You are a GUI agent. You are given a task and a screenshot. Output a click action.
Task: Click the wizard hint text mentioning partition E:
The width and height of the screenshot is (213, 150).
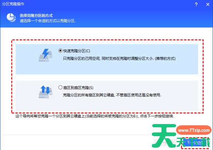94,116
